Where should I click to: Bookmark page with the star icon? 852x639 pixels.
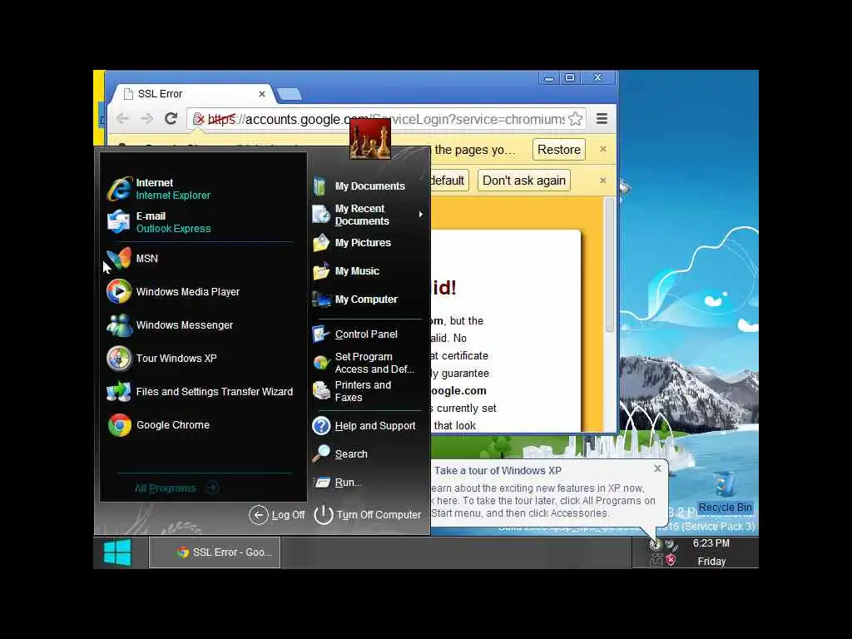click(576, 119)
